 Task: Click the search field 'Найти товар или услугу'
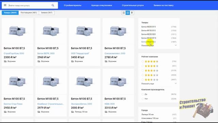29,5
